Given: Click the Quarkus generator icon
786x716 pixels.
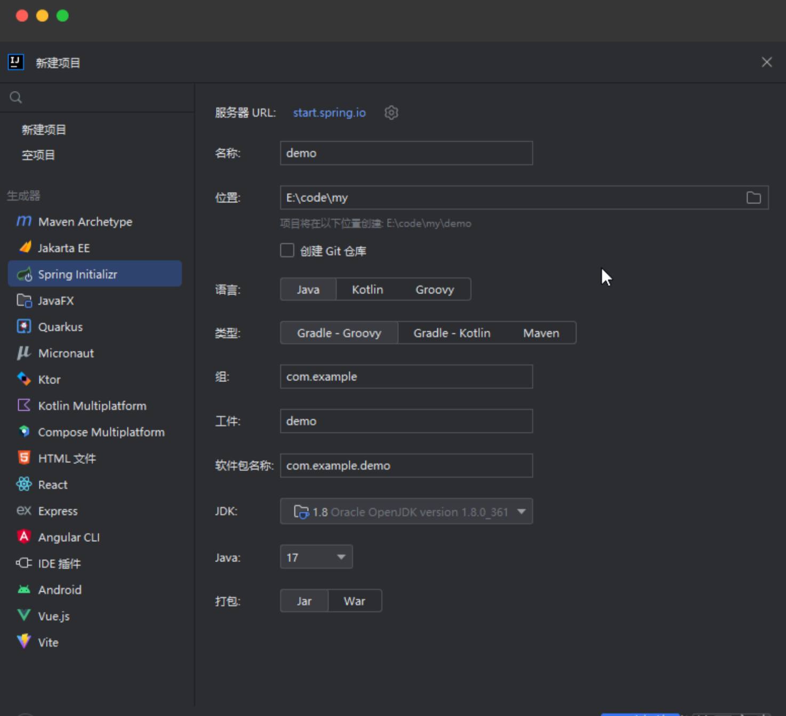Looking at the screenshot, I should click(x=24, y=327).
